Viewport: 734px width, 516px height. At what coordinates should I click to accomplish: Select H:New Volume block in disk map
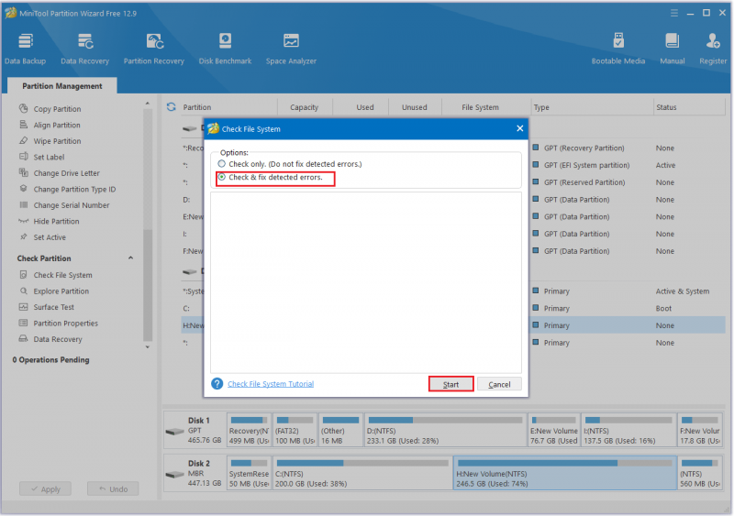(565, 473)
